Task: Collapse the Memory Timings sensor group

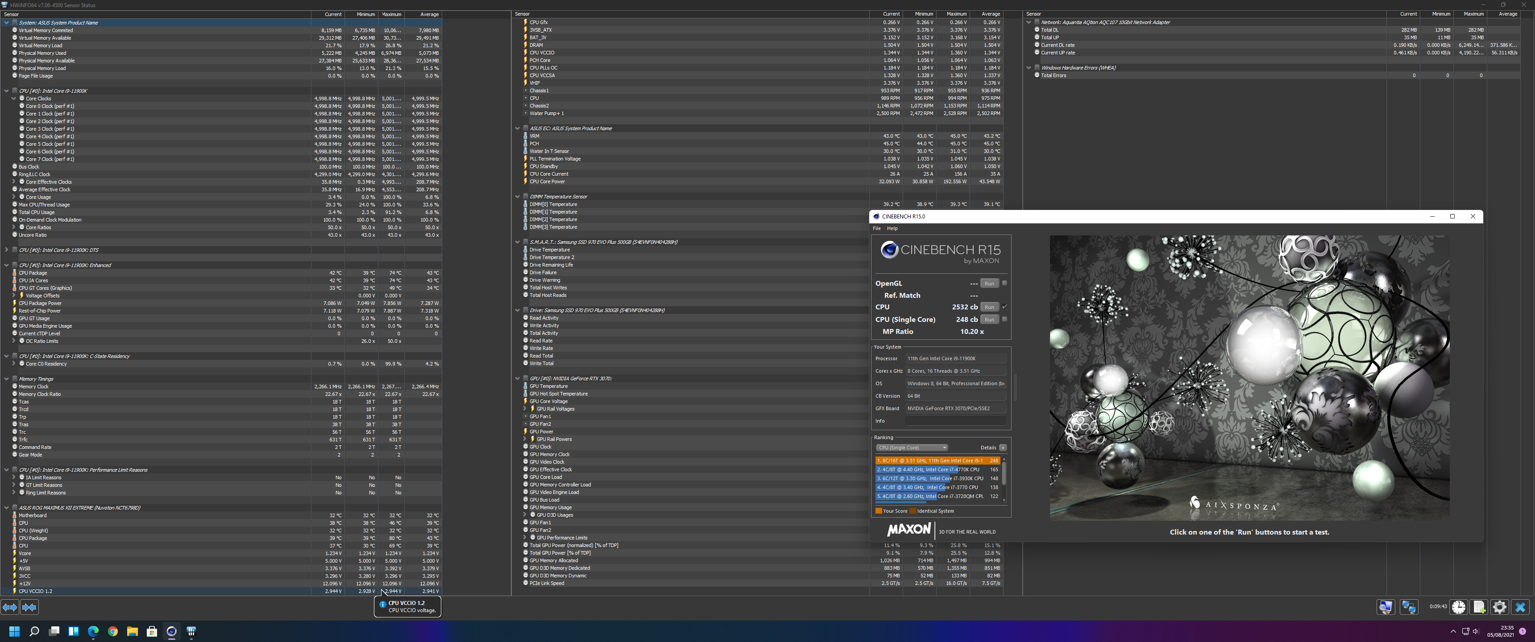Action: pyautogui.click(x=7, y=379)
